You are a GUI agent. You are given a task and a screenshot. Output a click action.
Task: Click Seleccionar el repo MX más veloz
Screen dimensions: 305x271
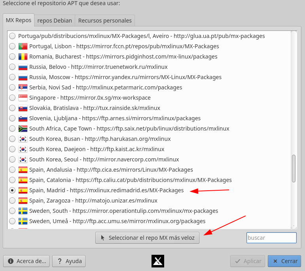coord(147,238)
